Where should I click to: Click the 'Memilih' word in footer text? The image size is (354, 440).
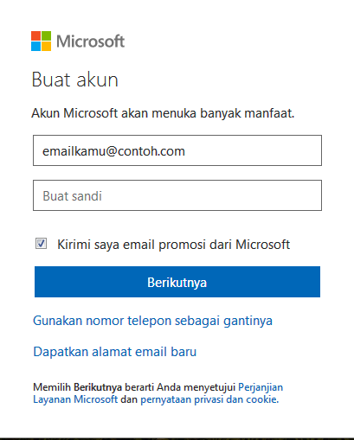point(52,387)
